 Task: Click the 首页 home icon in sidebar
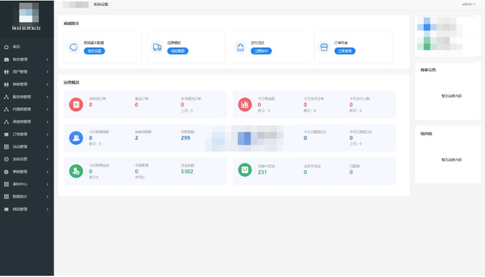pyautogui.click(x=7, y=46)
